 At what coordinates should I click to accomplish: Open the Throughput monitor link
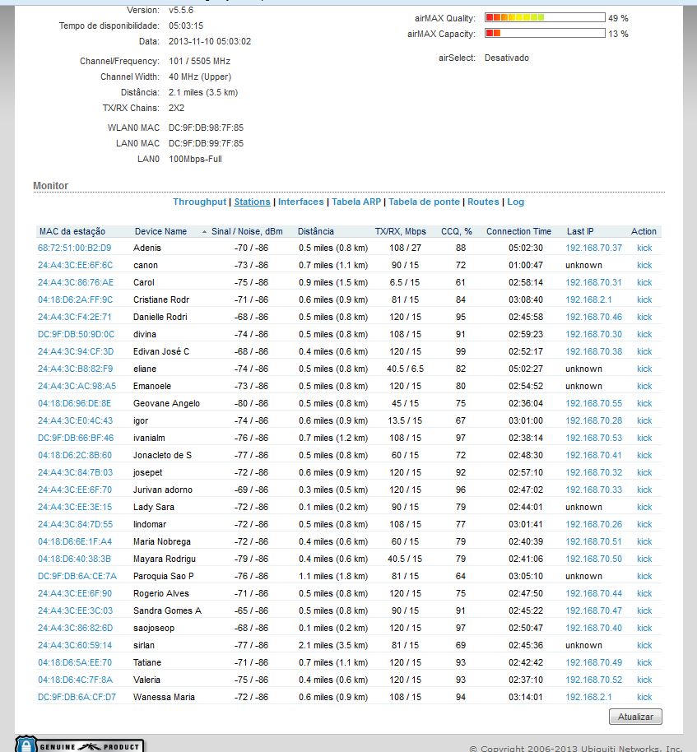[x=199, y=202]
